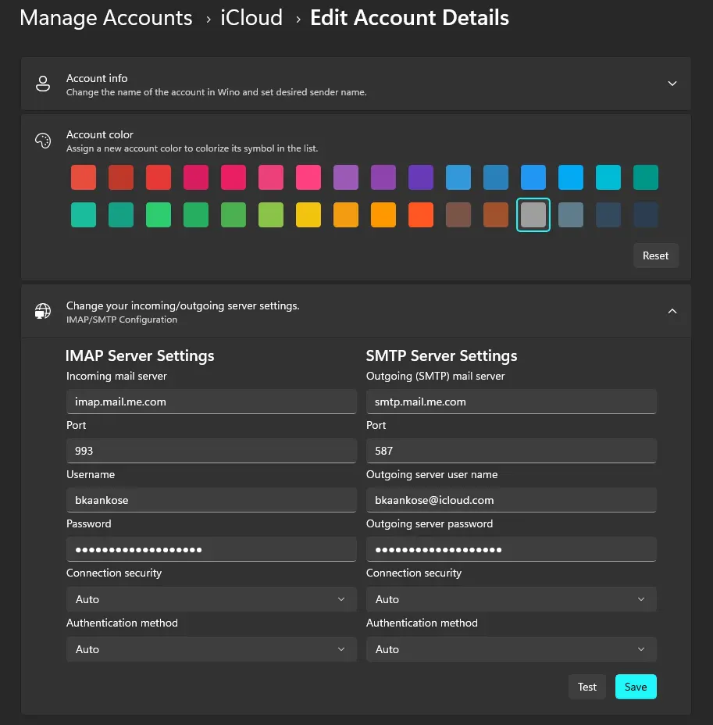Screen dimensions: 713x725
Task: Save the account server settings
Action: coord(635,687)
